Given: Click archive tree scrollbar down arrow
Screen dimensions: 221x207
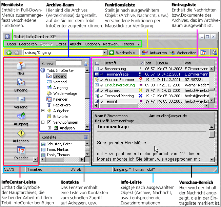Looking at the screenshot, I should [x=87, y=127].
